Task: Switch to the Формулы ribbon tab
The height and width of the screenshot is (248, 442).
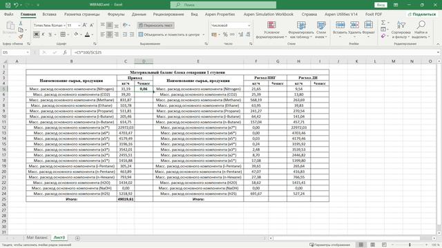Action: [x=116, y=14]
